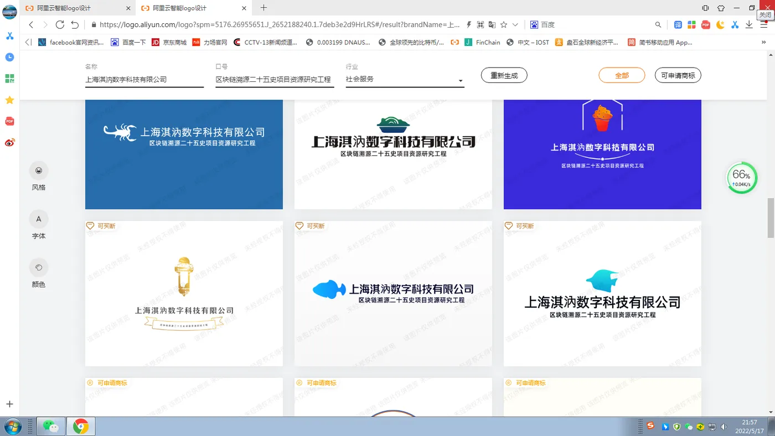Click the user avatar at top left
The image size is (775, 436).
pyautogui.click(x=9, y=12)
